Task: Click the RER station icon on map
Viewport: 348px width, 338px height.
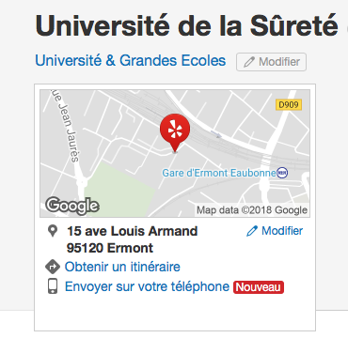Action: 282,173
